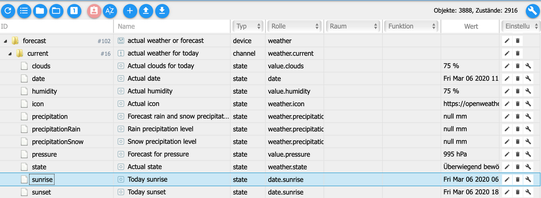
Task: Collapse the forecast folder tree arrow
Action: pyautogui.click(x=5, y=41)
